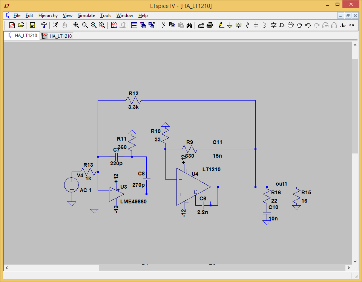The width and height of the screenshot is (362, 282).
Task: Click the Zoom Out magnifier icon
Action: (94, 25)
